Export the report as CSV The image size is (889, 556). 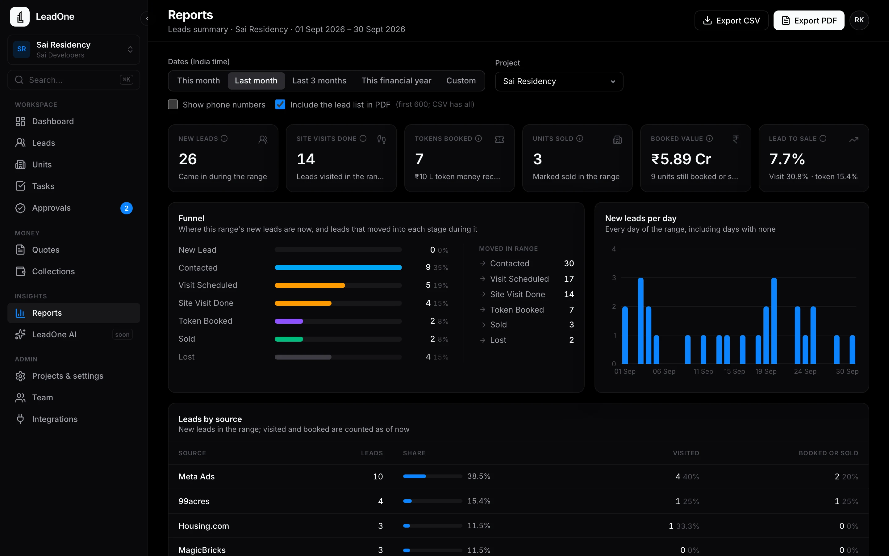[x=731, y=21]
